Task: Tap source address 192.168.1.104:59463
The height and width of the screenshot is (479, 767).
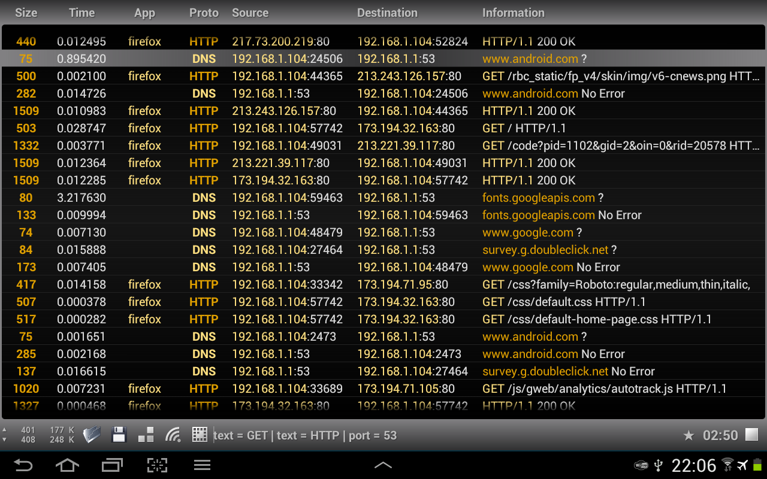Action: 287,198
